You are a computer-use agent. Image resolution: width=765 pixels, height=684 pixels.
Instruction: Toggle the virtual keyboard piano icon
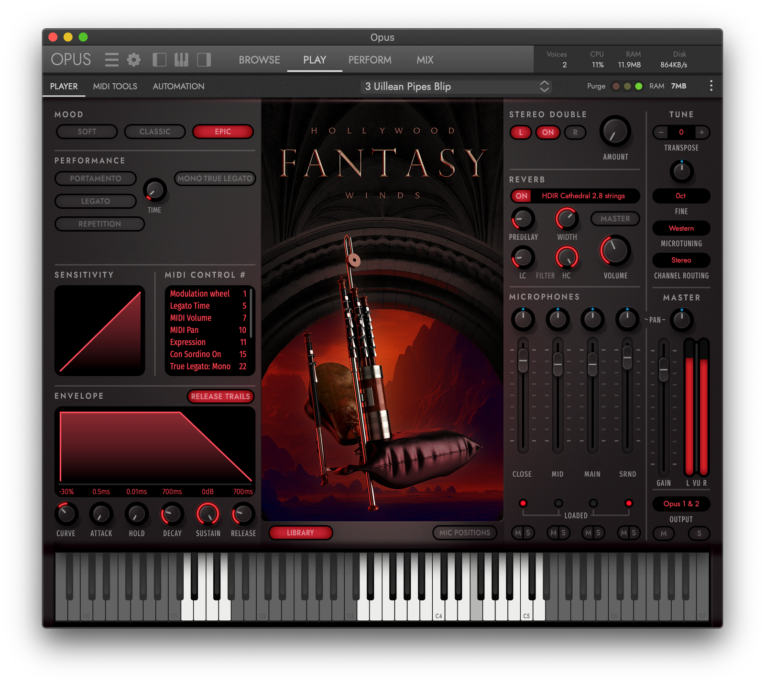pos(181,60)
